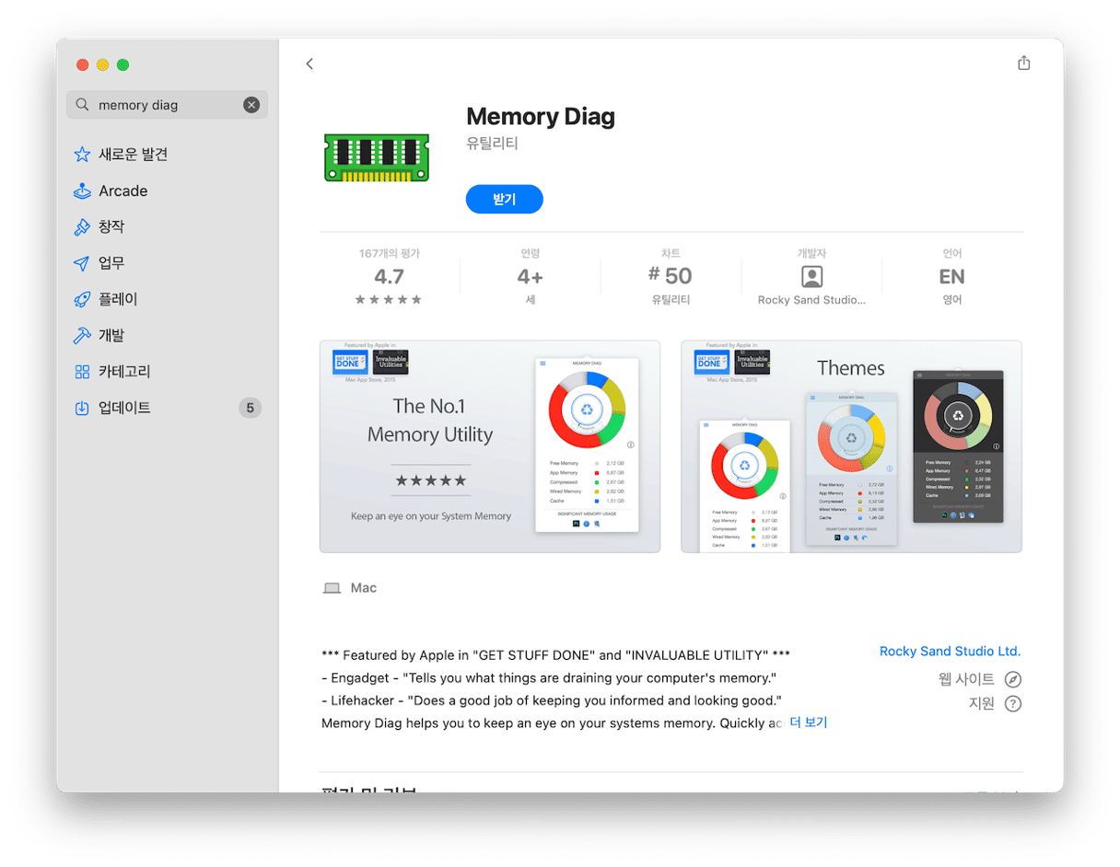Select the Arcade joystick icon
This screenshot has width=1120, height=867.
(82, 191)
